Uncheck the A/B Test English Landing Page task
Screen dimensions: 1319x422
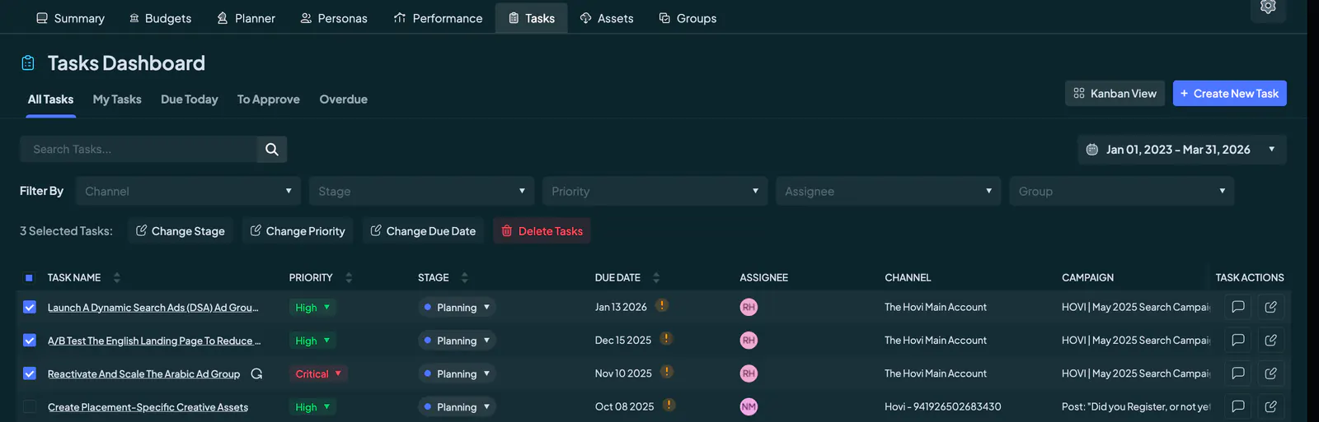coord(30,340)
